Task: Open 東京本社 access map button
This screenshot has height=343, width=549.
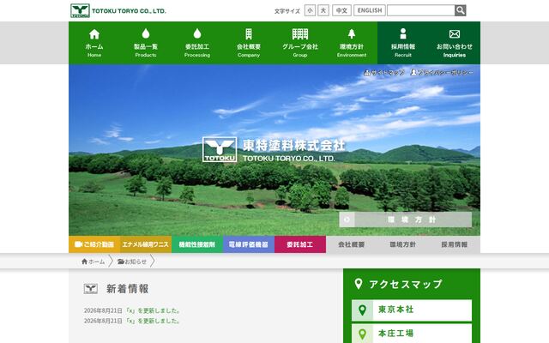Action: [x=412, y=310]
